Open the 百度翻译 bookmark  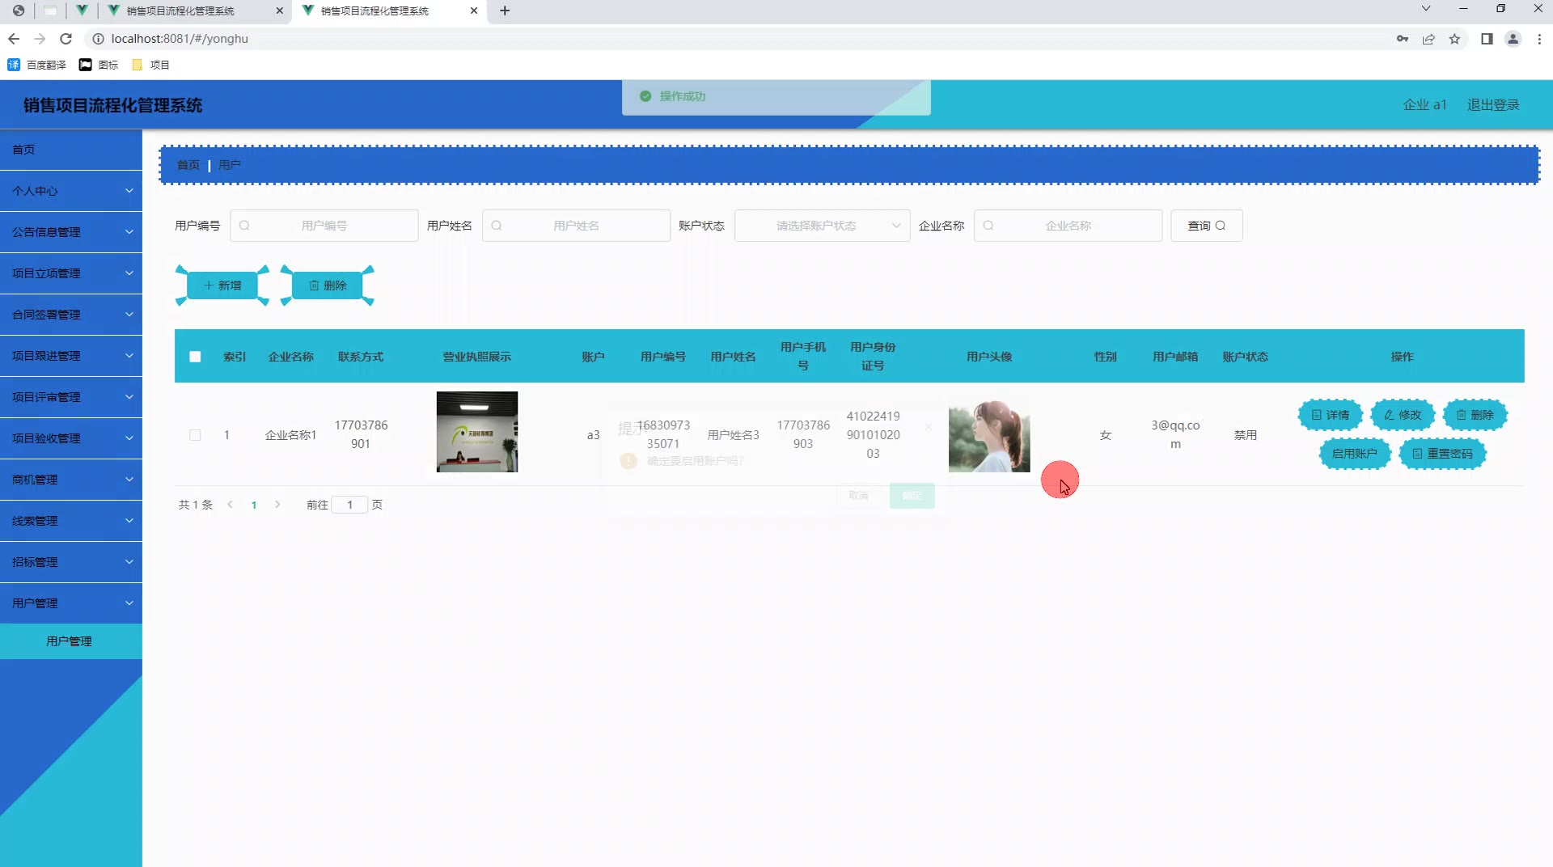[x=36, y=65]
